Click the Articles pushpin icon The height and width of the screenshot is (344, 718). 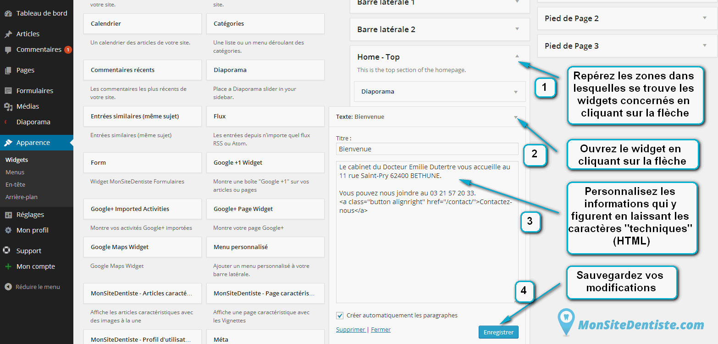coord(8,34)
